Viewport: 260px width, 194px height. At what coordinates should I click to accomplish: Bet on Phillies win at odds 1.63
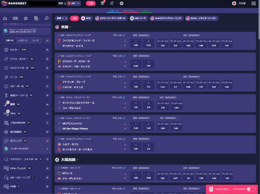point(136,43)
